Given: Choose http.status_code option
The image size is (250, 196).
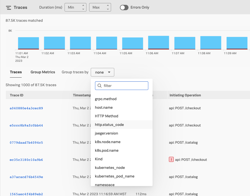Looking at the screenshot, I should click(x=122, y=125).
